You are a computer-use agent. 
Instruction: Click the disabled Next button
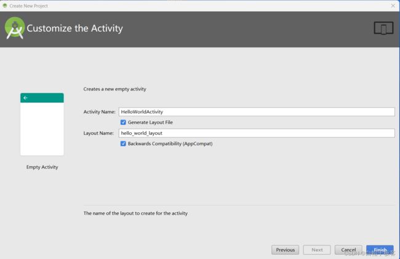click(x=317, y=250)
